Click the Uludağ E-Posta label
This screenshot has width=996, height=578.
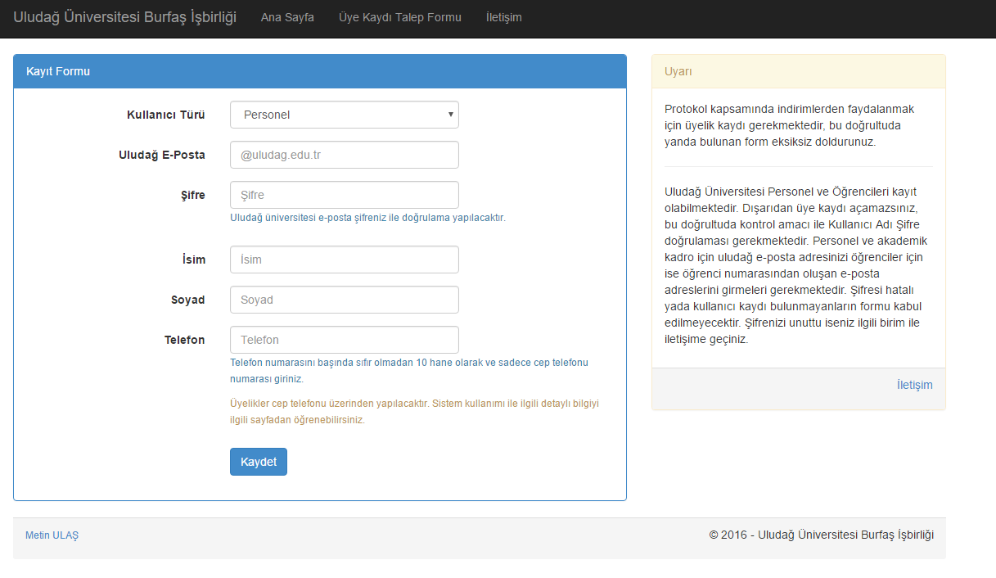point(162,155)
